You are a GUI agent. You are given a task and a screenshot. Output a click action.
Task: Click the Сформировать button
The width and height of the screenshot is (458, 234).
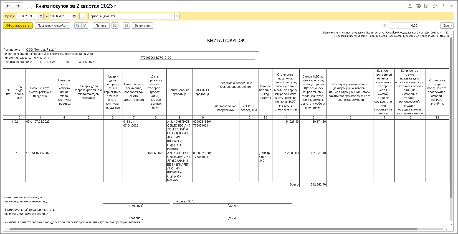[18, 25]
